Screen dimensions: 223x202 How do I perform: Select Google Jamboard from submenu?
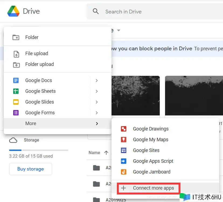tap(165, 172)
